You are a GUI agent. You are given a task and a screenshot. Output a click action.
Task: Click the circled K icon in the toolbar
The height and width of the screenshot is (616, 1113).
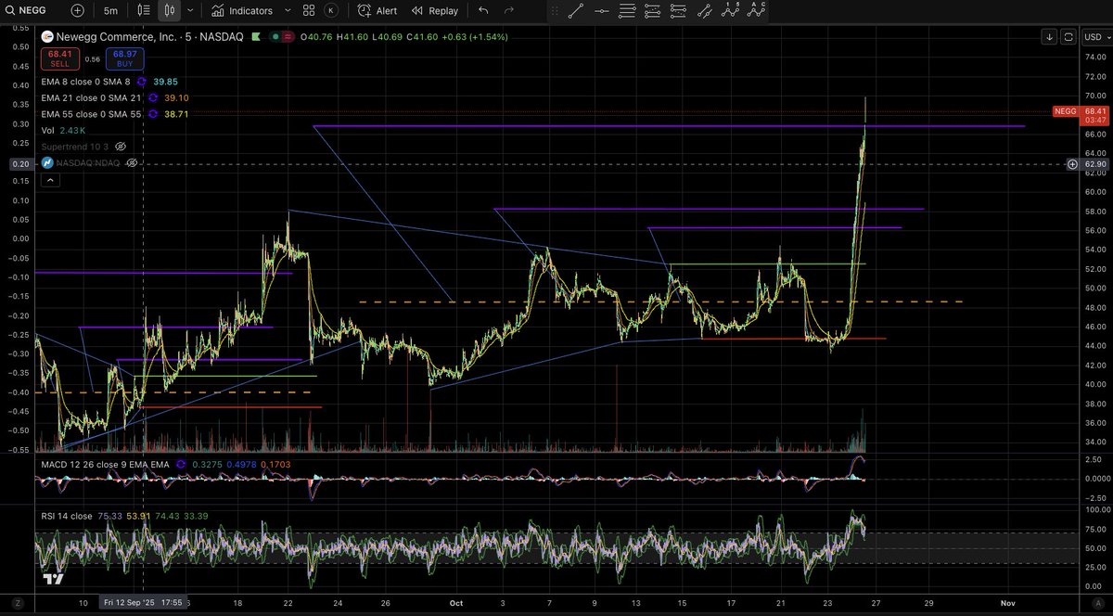(x=332, y=11)
